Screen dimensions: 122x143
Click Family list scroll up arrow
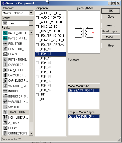click(x=31, y=32)
